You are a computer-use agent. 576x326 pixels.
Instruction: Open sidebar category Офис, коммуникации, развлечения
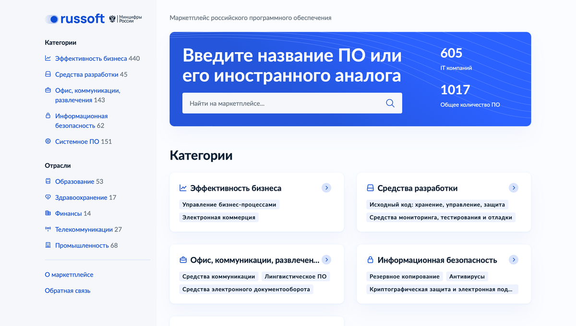click(87, 95)
